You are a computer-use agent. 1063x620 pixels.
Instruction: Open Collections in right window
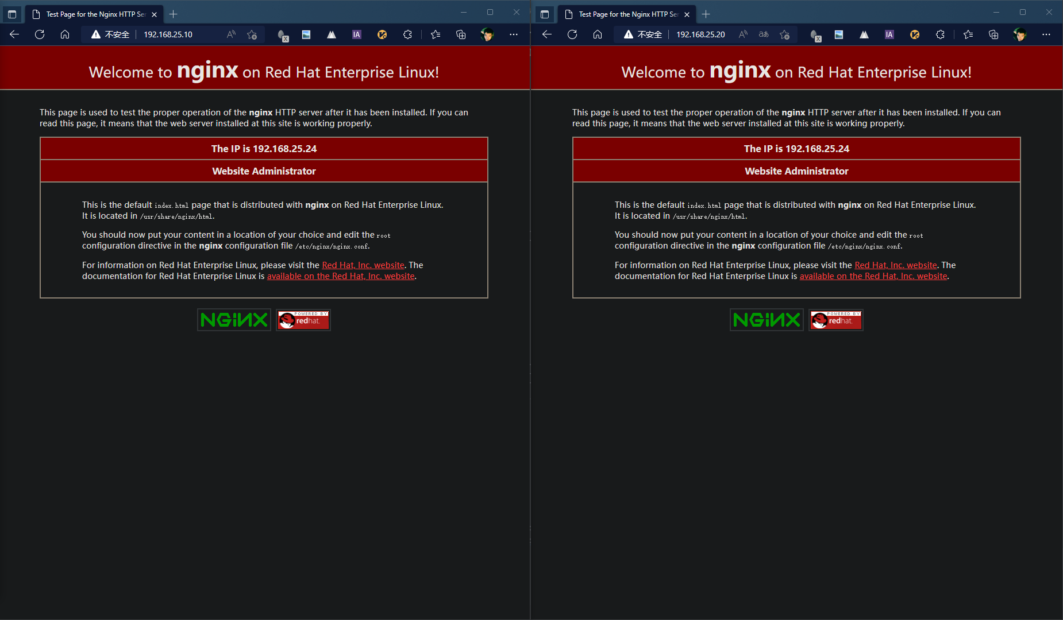(x=993, y=34)
